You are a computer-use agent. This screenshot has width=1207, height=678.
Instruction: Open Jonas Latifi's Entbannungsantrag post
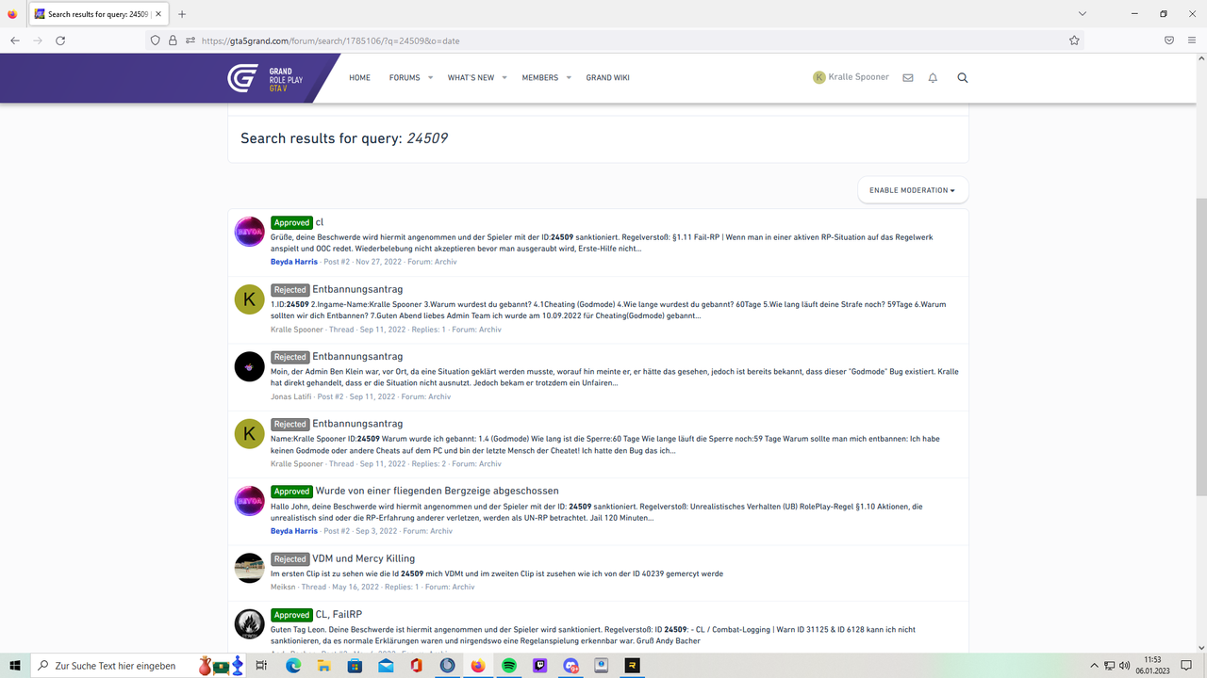pyautogui.click(x=357, y=357)
